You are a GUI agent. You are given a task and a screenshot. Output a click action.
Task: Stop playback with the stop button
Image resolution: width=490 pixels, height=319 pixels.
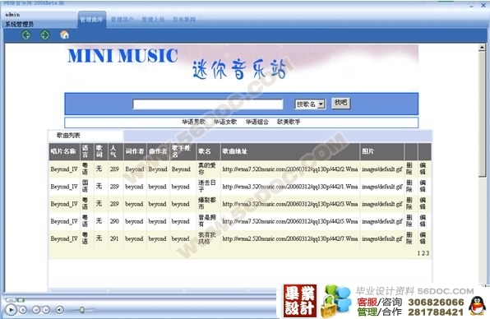tap(23, 310)
